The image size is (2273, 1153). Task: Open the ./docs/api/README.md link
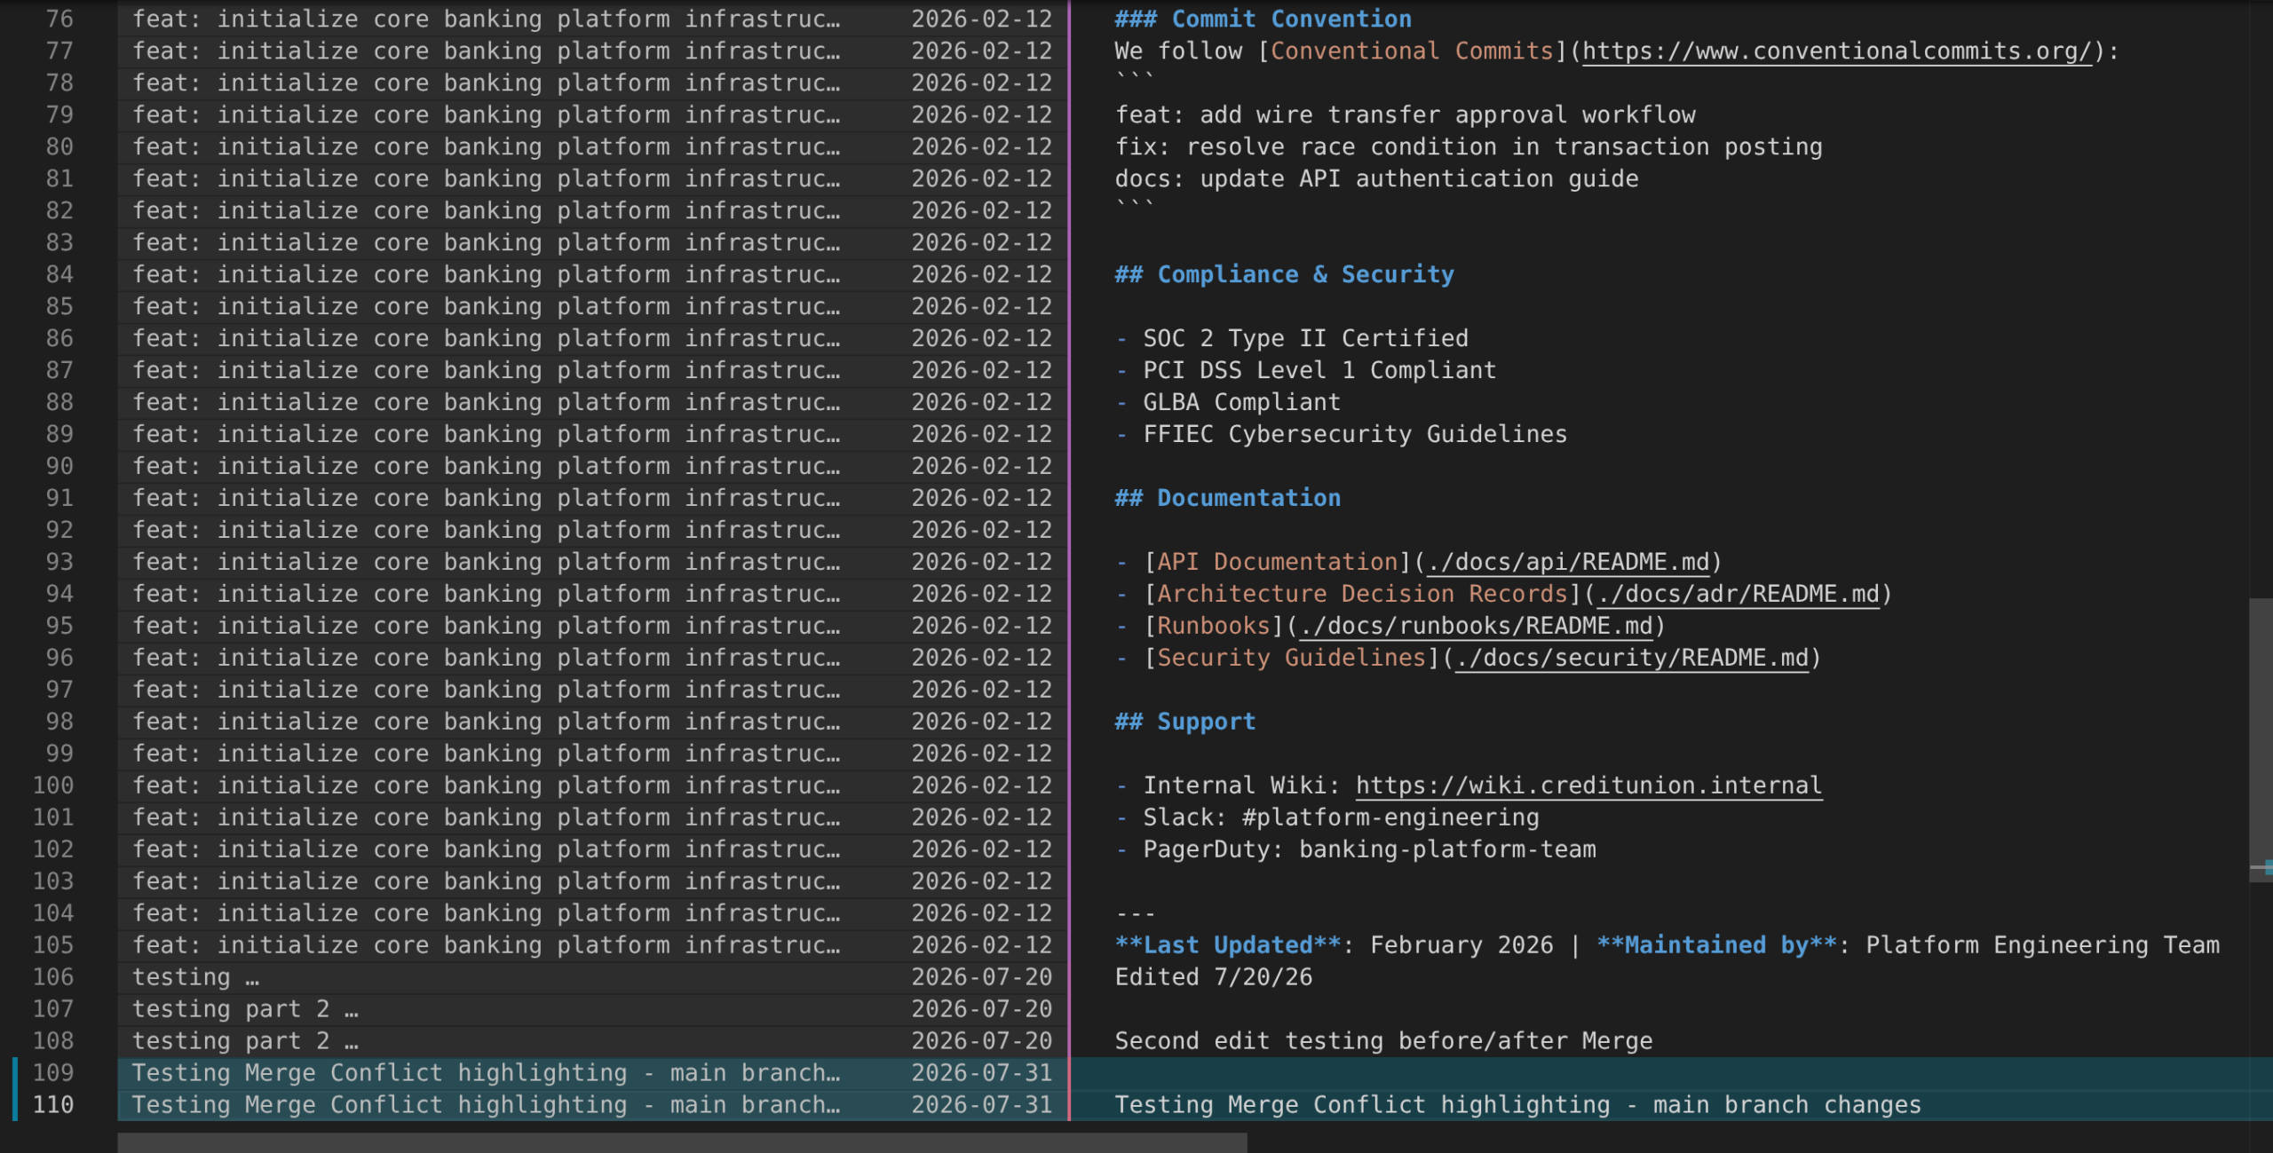[x=1568, y=563]
